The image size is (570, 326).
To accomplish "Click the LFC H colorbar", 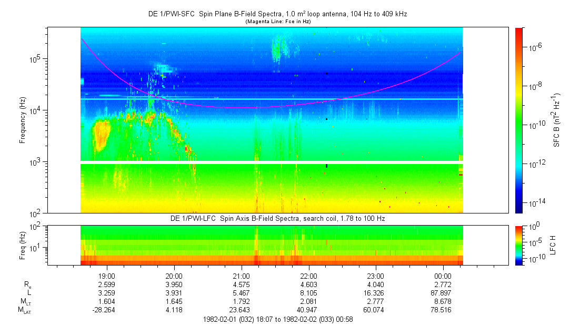I will pos(518,244).
